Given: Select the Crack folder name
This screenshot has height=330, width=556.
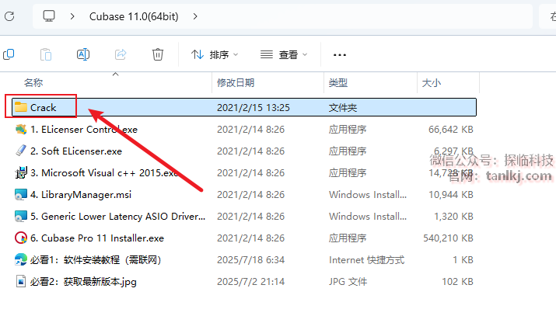Looking at the screenshot, I should [x=44, y=108].
